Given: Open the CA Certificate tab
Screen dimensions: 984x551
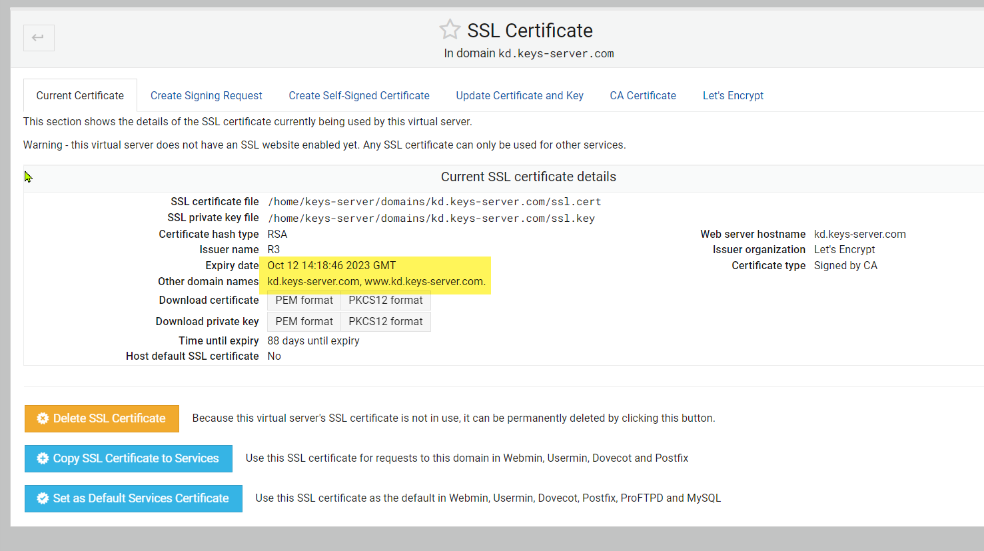Looking at the screenshot, I should (x=643, y=95).
